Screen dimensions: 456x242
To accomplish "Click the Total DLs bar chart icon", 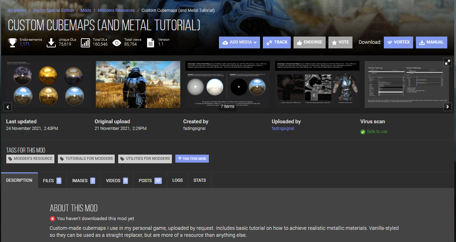I will [x=85, y=42].
